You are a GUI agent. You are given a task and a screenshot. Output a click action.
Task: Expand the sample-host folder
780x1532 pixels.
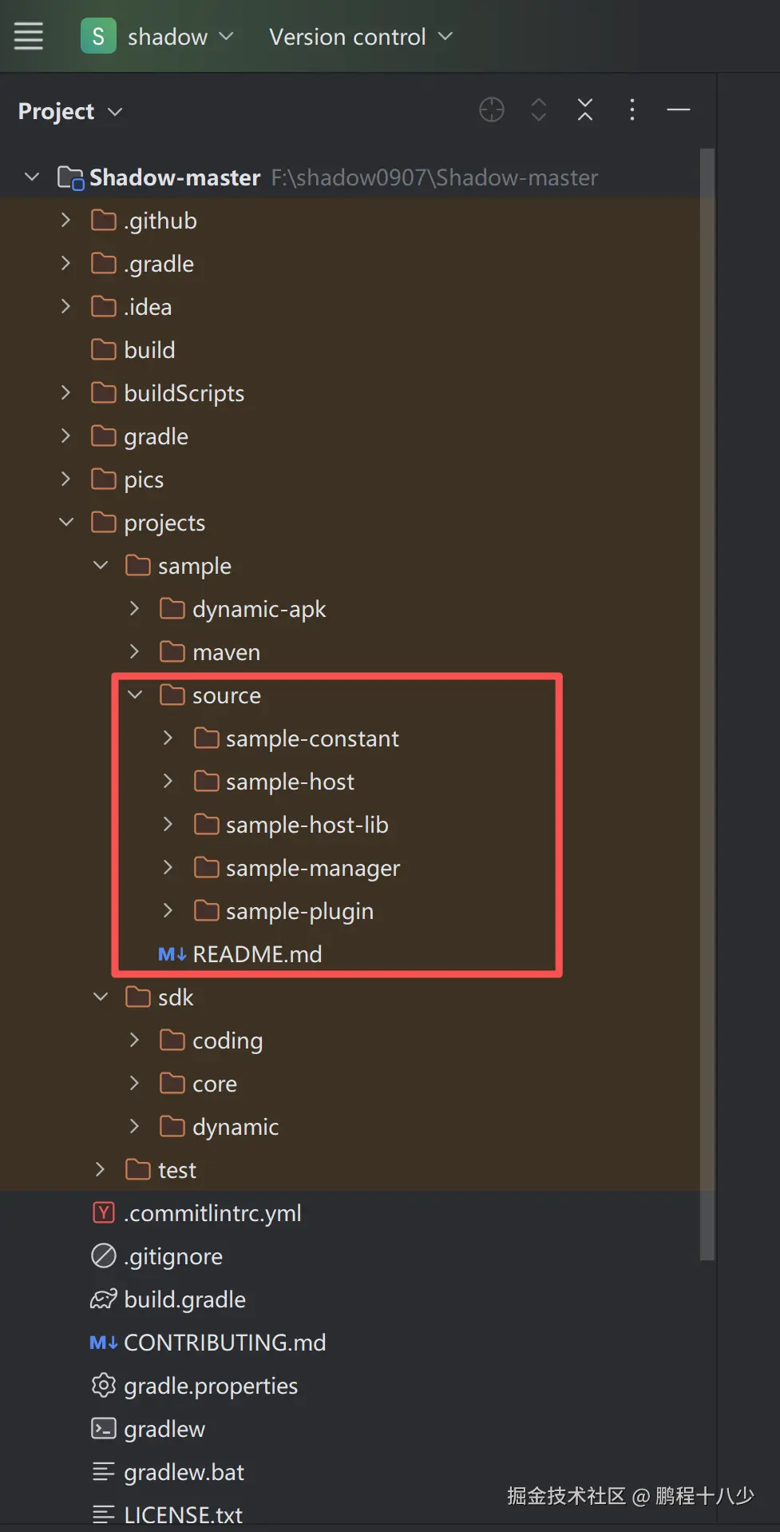tap(168, 782)
